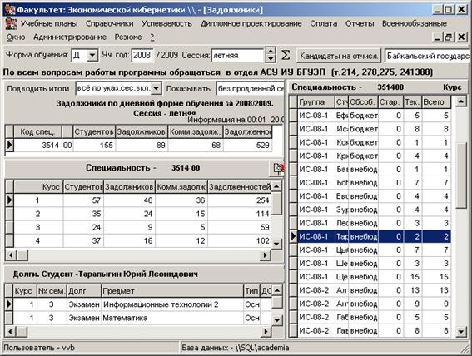The image size is (472, 356).
Task: Select the Математика debt row
Action: pyautogui.click(x=138, y=318)
